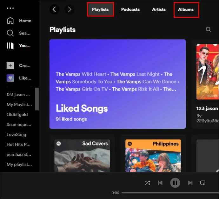Click the Search magnifier icon in sidebar
219x199 pixels.
point(10,33)
